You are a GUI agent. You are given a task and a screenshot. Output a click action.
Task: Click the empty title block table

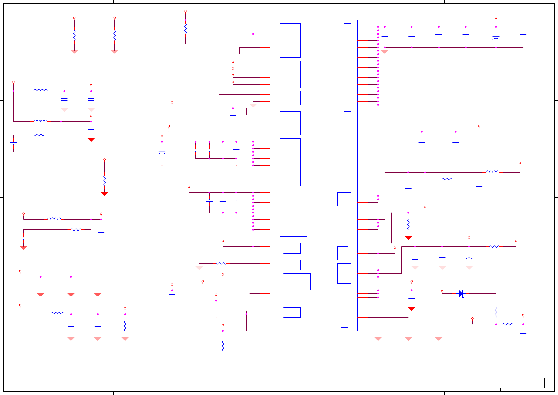pos(493,375)
